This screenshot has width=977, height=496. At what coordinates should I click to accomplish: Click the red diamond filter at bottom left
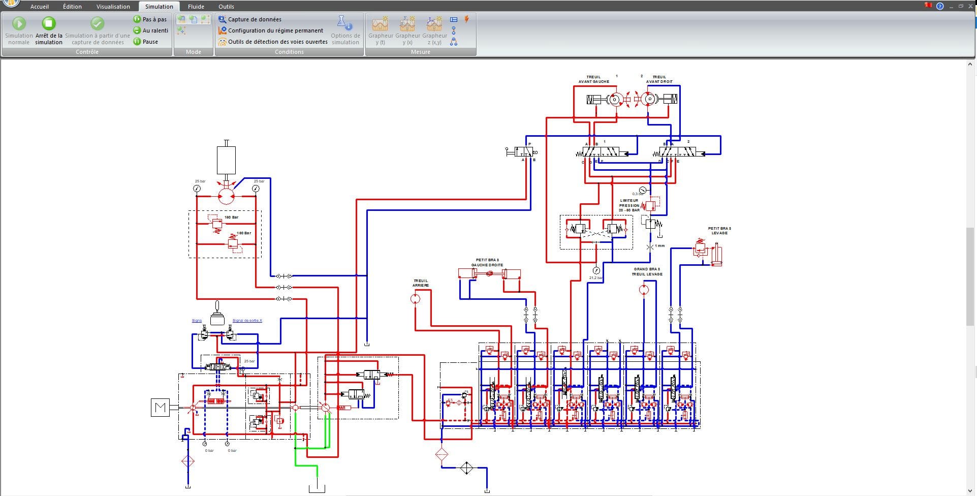coord(188,461)
